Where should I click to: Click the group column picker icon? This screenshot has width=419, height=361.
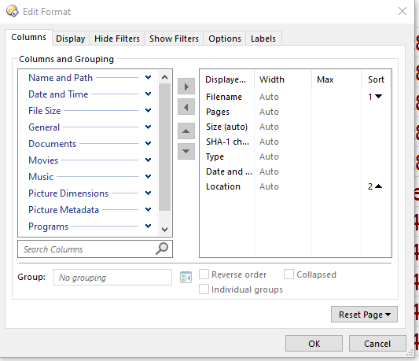point(186,278)
